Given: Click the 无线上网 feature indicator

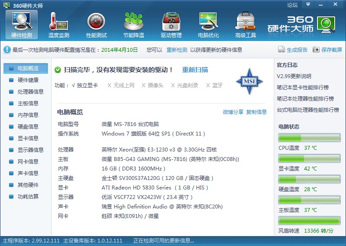Looking at the screenshot, I should pos(121,85).
